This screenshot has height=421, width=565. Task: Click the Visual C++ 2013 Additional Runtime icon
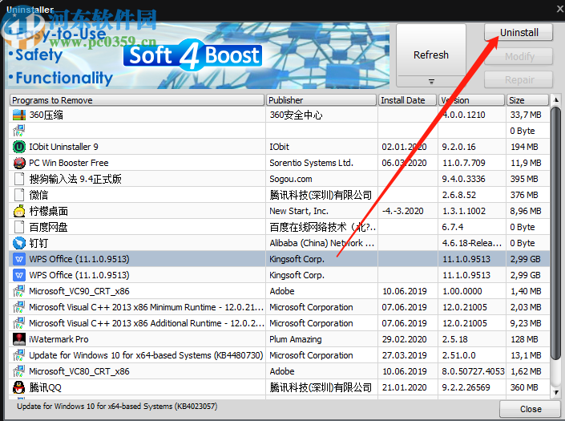(x=19, y=323)
